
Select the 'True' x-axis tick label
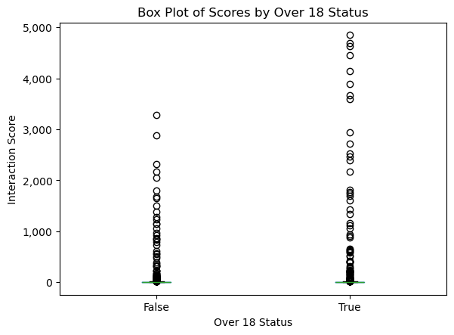350,307
